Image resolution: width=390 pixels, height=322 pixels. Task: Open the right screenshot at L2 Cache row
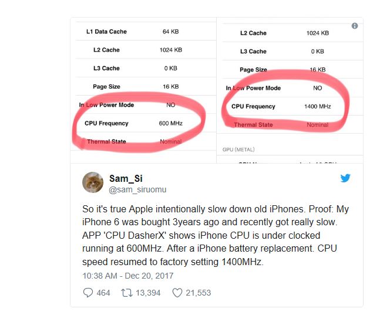tap(253, 33)
